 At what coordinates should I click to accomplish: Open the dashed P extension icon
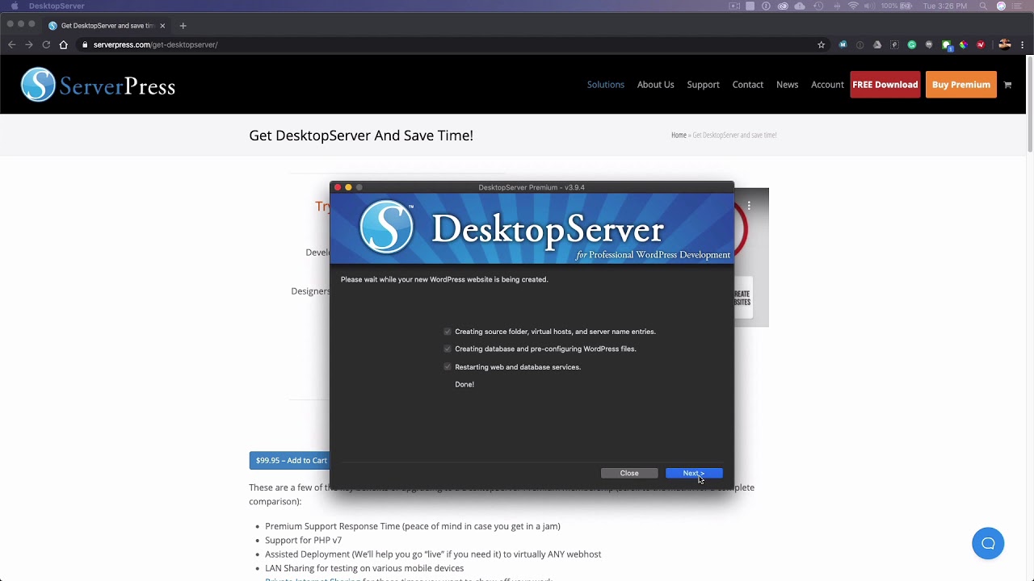tap(894, 44)
